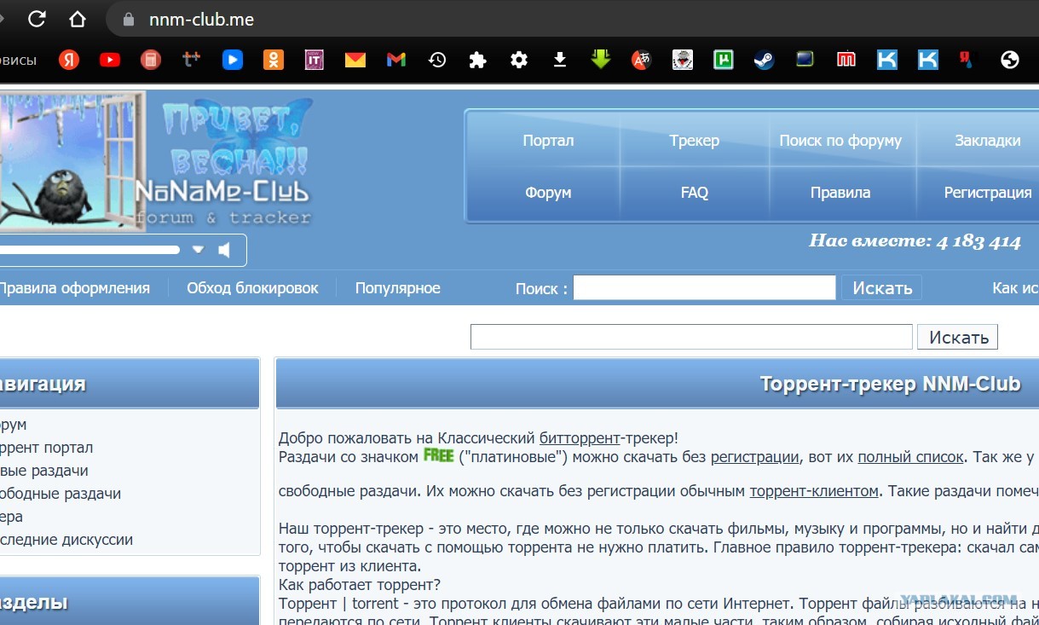The image size is (1039, 625).
Task: Open the YouTube bookmark icon
Action: click(110, 60)
